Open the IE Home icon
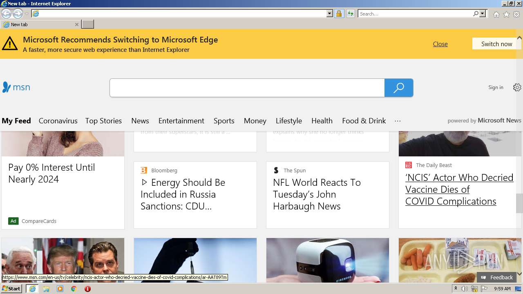The image size is (523, 294). pyautogui.click(x=496, y=14)
